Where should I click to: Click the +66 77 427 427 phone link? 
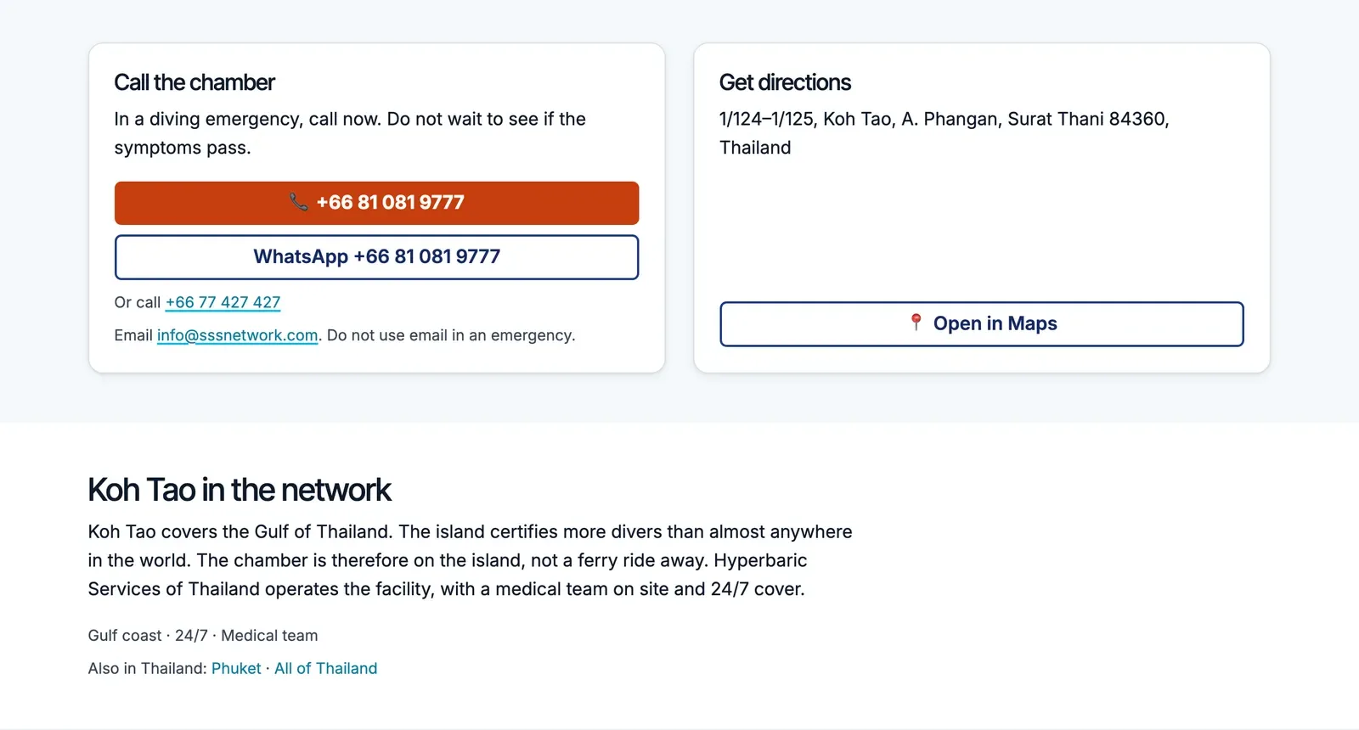[223, 302]
